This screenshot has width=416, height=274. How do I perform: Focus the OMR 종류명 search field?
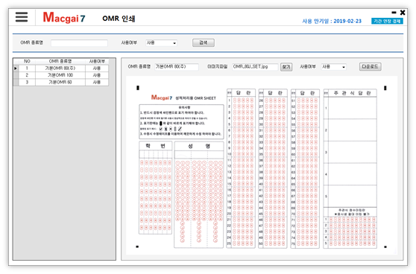tap(79, 43)
